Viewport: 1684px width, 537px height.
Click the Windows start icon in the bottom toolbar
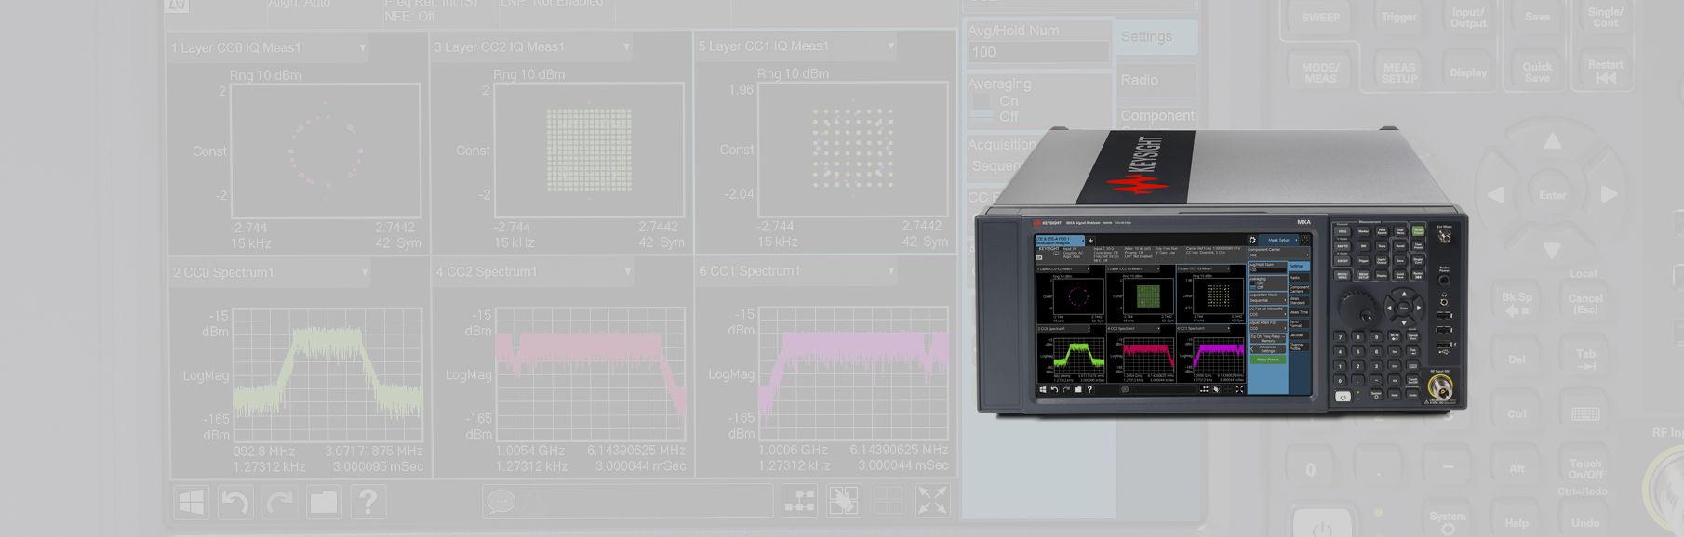coord(192,503)
